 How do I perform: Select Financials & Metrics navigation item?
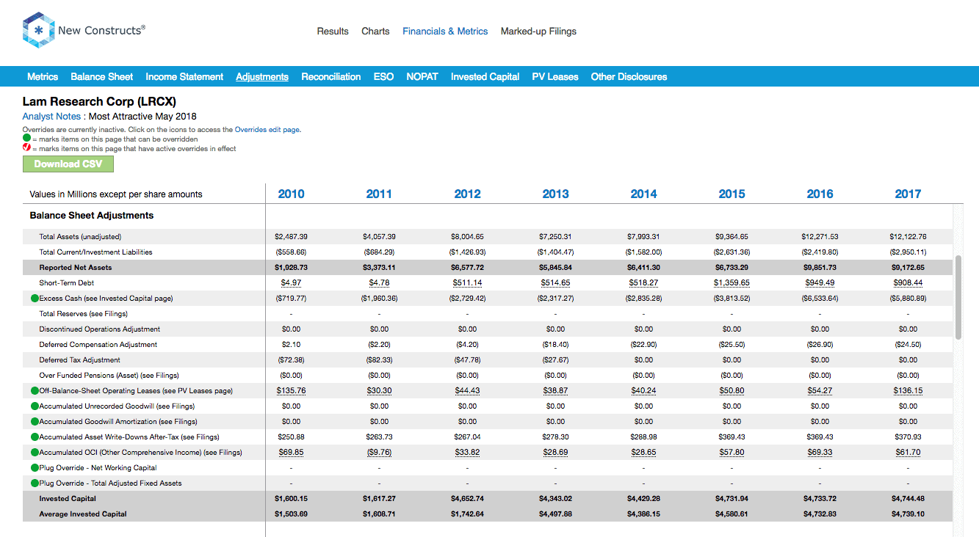coord(445,32)
